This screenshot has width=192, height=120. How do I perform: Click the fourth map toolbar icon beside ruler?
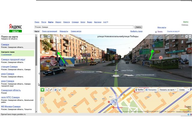click(x=55, y=90)
